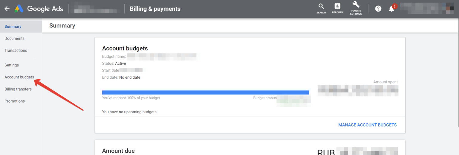The height and width of the screenshot is (155, 459).
Task: Open Documents in the sidebar
Action: click(14, 38)
